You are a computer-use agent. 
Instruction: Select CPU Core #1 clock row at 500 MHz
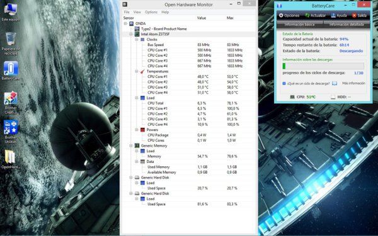pos(189,50)
